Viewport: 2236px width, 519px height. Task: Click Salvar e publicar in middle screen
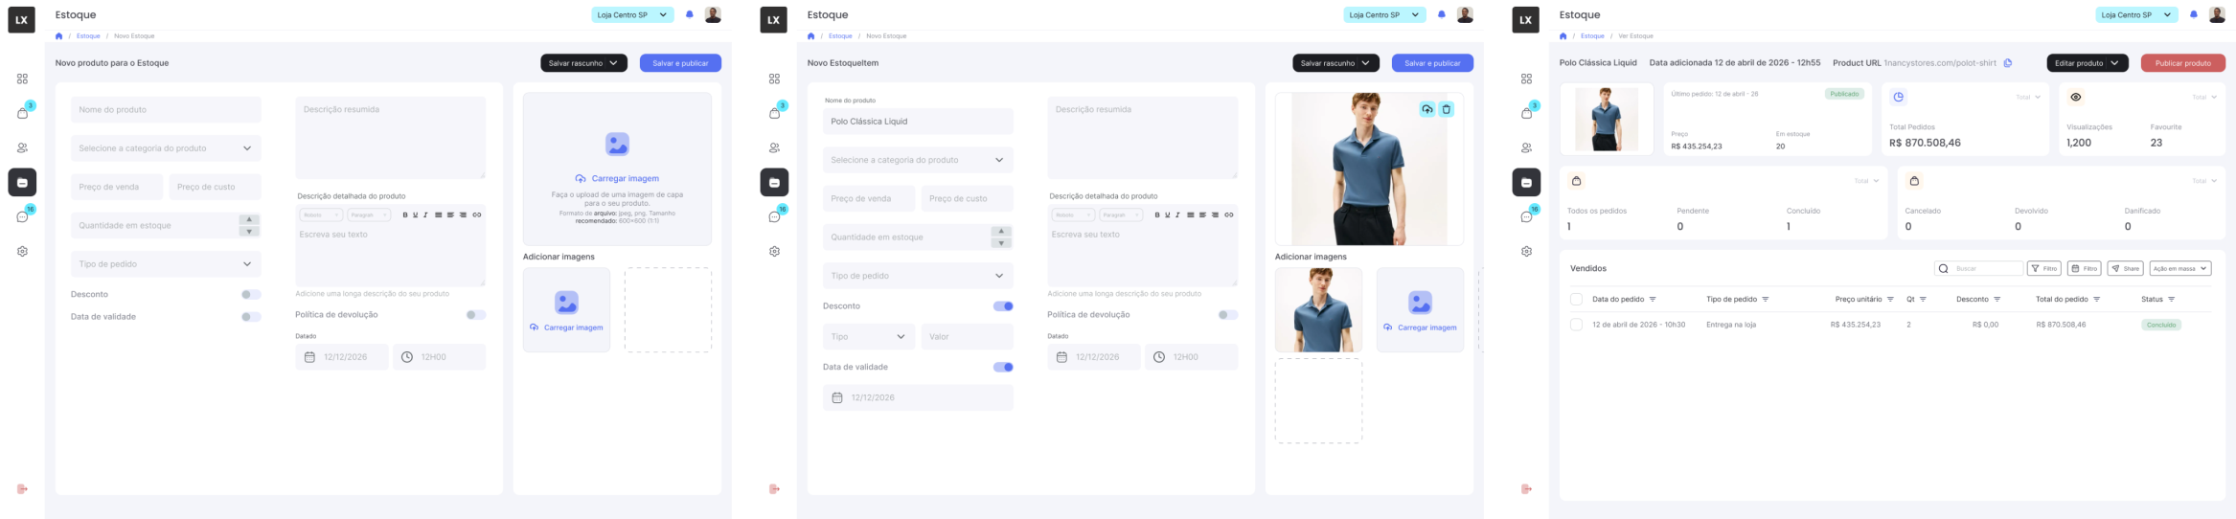(1432, 63)
